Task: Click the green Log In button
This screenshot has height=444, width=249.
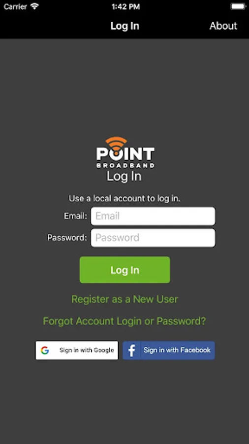Action: point(125,270)
